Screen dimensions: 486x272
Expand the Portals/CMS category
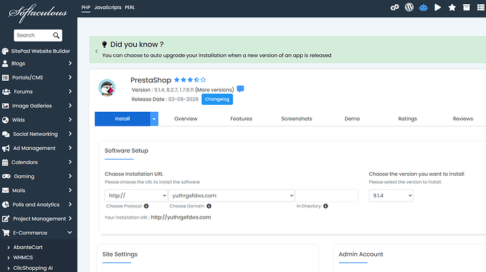tap(37, 77)
